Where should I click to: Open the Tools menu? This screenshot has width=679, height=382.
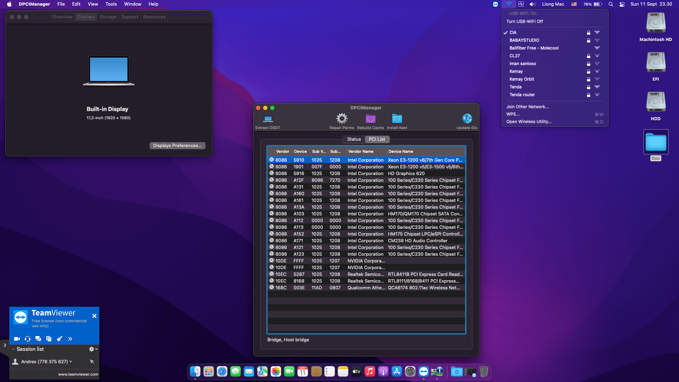tap(111, 4)
